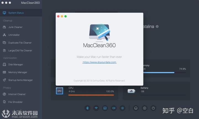The height and width of the screenshot is (119, 199).
Task: Open the doyourdata.com website link
Action: click(99, 62)
